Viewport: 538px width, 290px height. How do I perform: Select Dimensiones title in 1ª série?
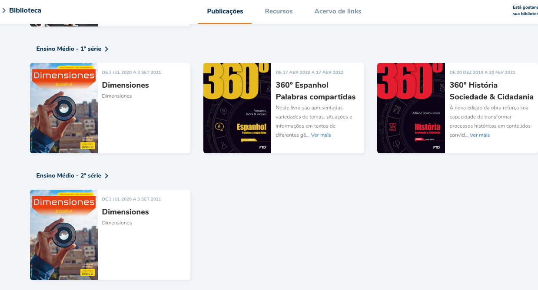coord(126,85)
